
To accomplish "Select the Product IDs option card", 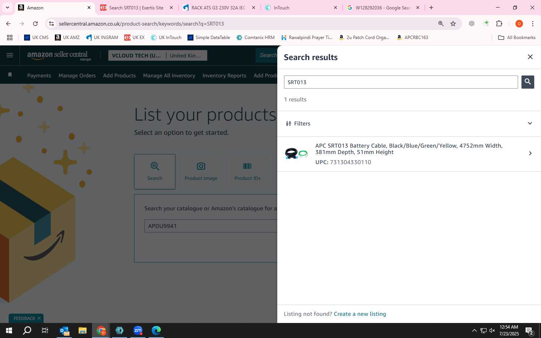I will (247, 172).
